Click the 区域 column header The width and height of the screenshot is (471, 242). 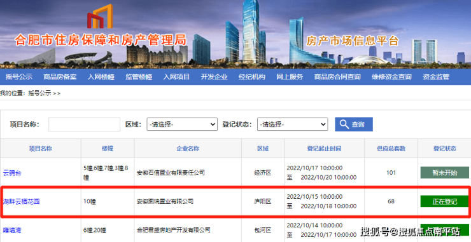click(x=263, y=149)
